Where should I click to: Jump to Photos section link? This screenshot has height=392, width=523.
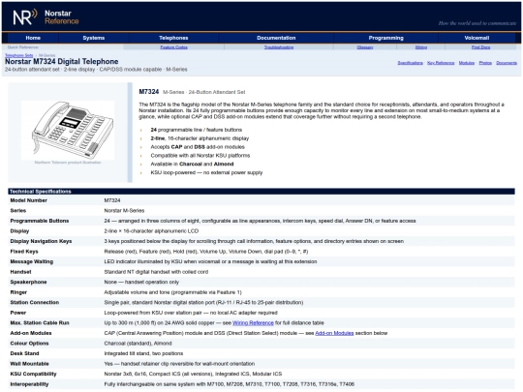pos(485,63)
